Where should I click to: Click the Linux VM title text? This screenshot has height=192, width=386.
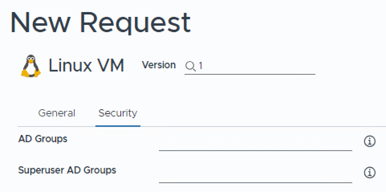click(x=86, y=65)
